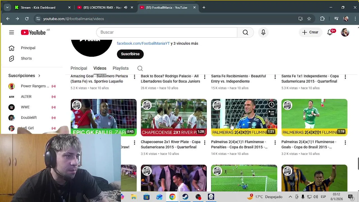This screenshot has height=202, width=359.
Task: Open 'Back to Boca? Rodrigo Palacio' video title
Action: [x=171, y=79]
